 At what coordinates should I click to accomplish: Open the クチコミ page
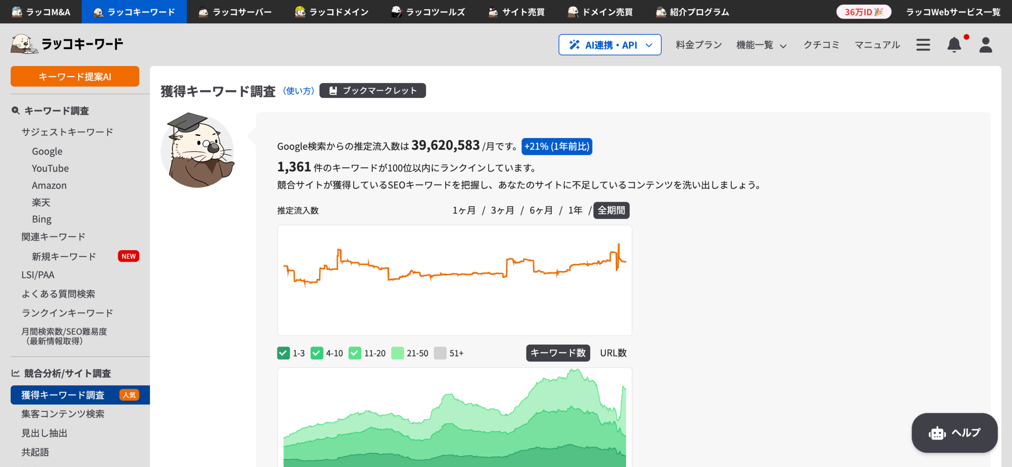pos(821,45)
